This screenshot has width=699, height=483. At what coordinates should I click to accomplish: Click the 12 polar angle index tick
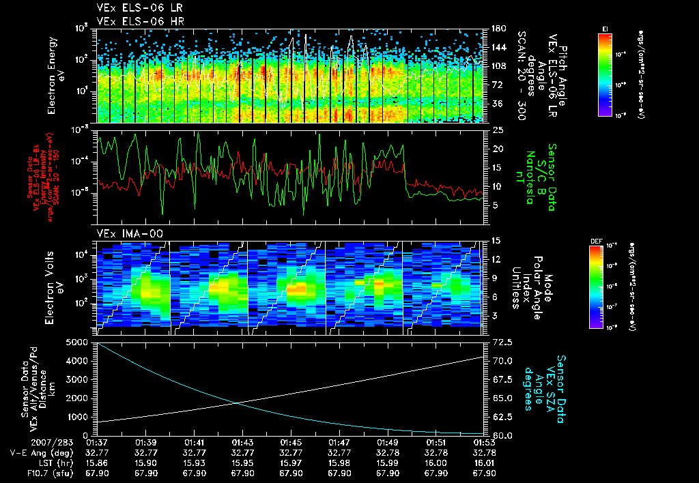(x=496, y=259)
